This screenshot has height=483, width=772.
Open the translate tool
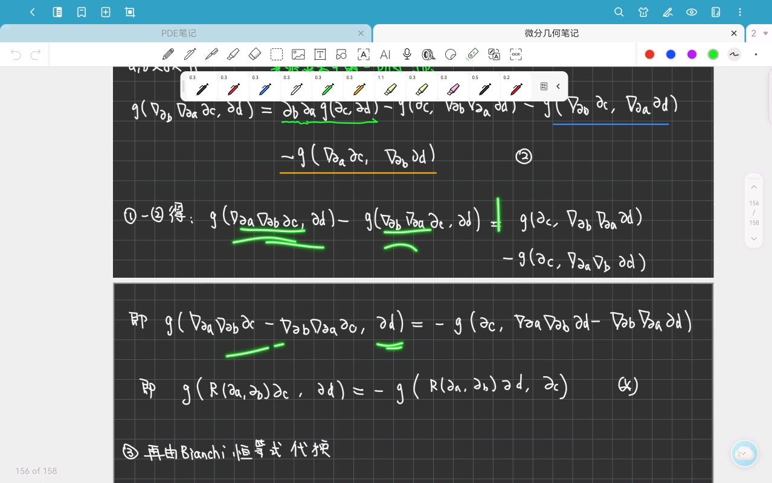pos(494,54)
